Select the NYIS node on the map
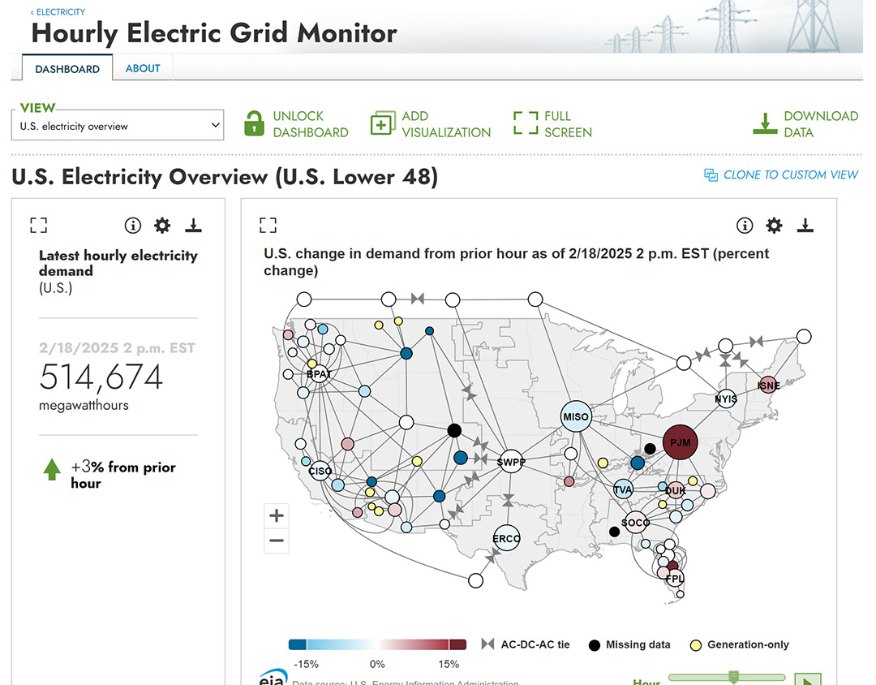Image resolution: width=876 pixels, height=685 pixels. click(x=726, y=399)
